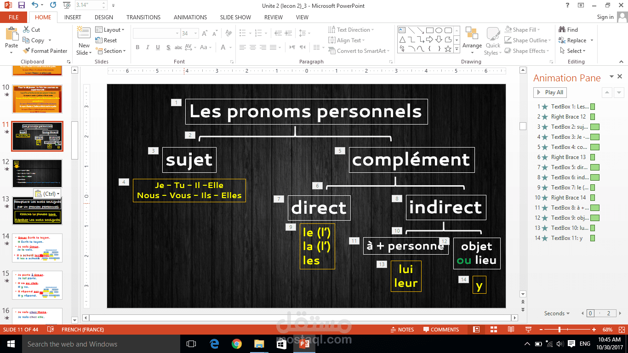Click the Windows Start button
Viewport: 628px width, 353px height.
11,344
